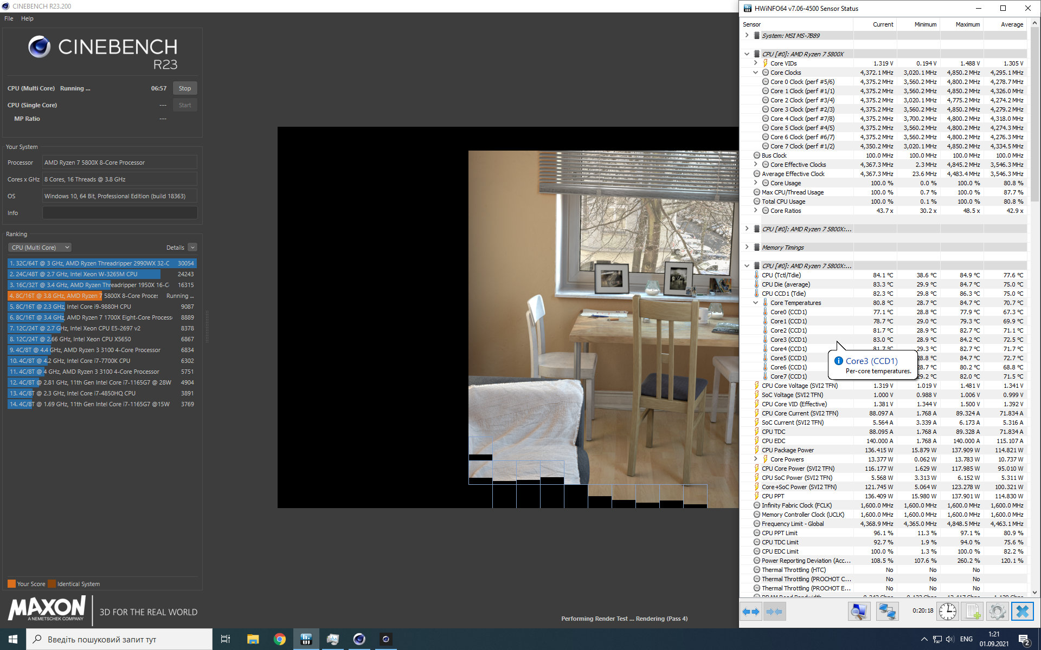Click the Maximum column header in HWiNFO

click(962, 24)
